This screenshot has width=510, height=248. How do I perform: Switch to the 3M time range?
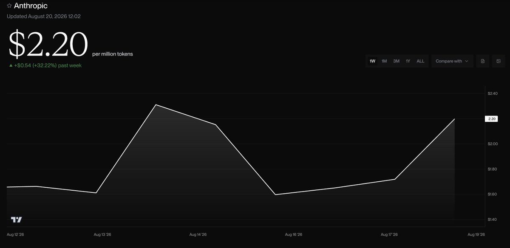[396, 61]
